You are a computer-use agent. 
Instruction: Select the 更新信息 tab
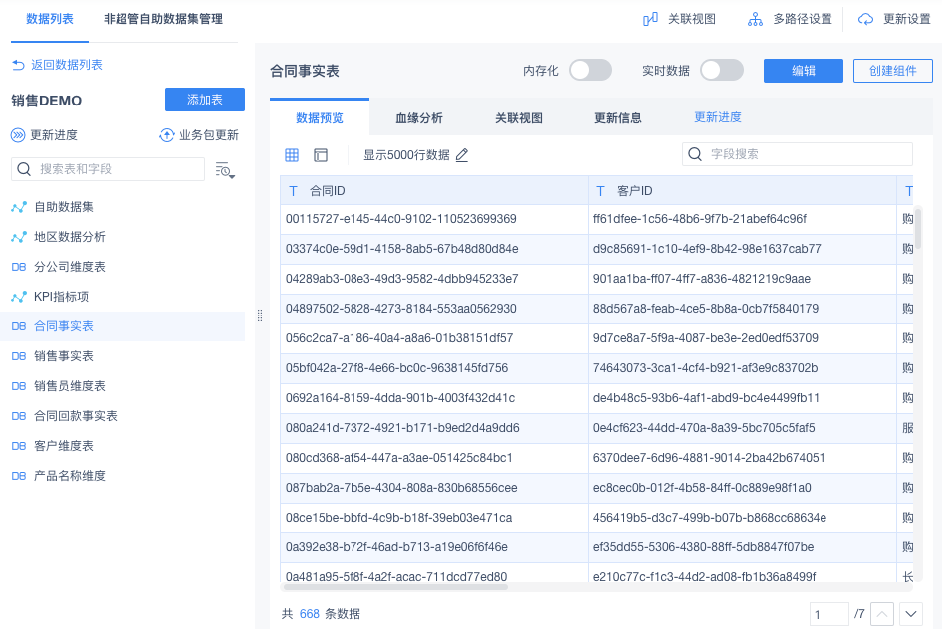(x=618, y=118)
